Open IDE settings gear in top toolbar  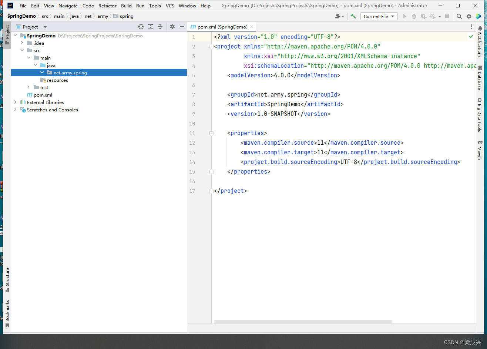469,16
